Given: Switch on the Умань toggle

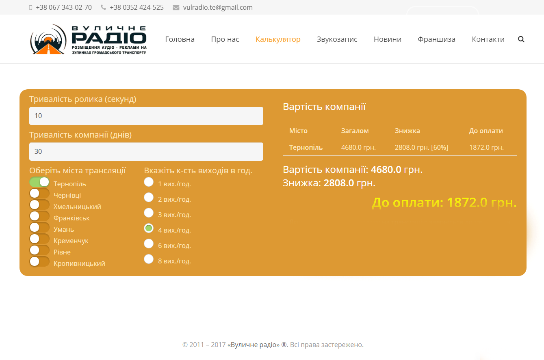Looking at the screenshot, I should 39,228.
